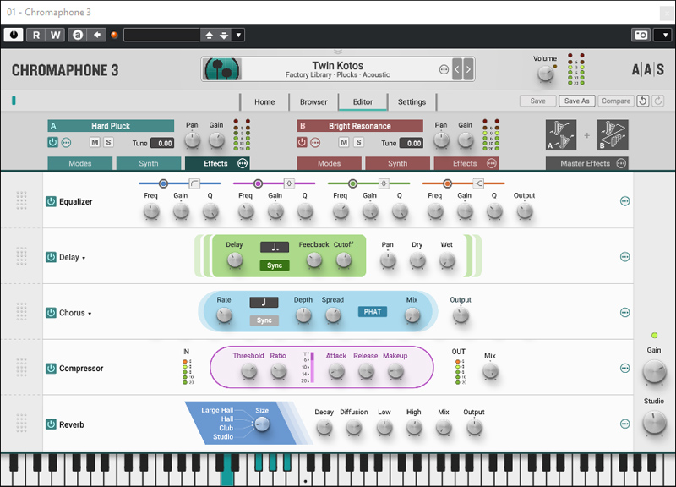
Task: Select resonator A coupling diagram icon
Action: (561, 134)
